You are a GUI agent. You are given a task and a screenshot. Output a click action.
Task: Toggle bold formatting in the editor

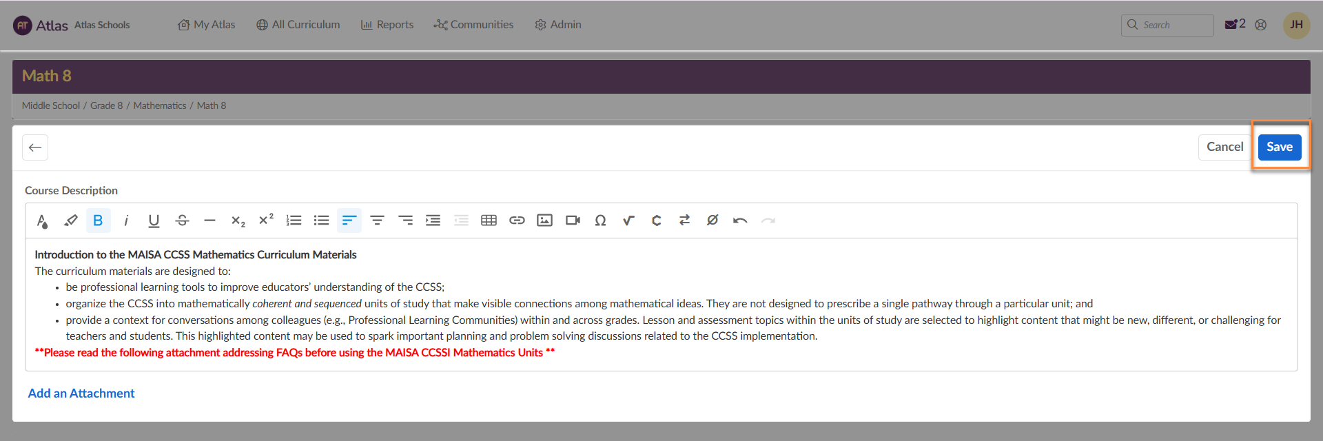[98, 220]
